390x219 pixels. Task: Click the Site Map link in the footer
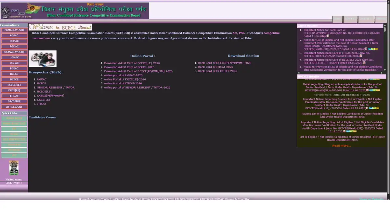pyautogui.click(x=122, y=199)
